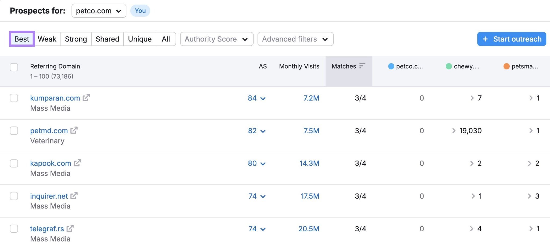Open the Advanced filters dropdown

(x=295, y=39)
